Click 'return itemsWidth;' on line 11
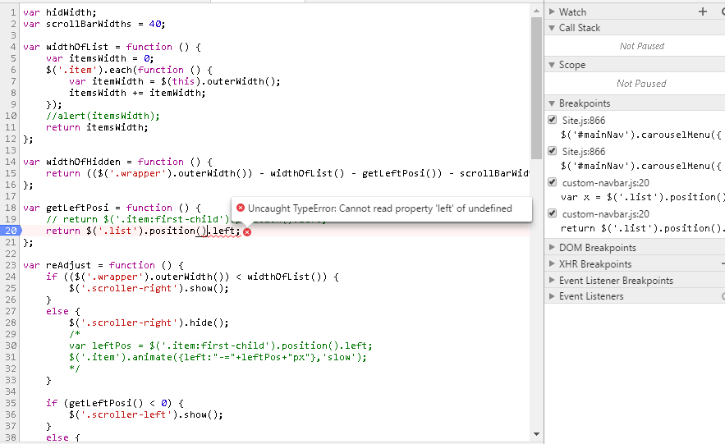Viewport: 725px width, 444px height. [x=97, y=127]
